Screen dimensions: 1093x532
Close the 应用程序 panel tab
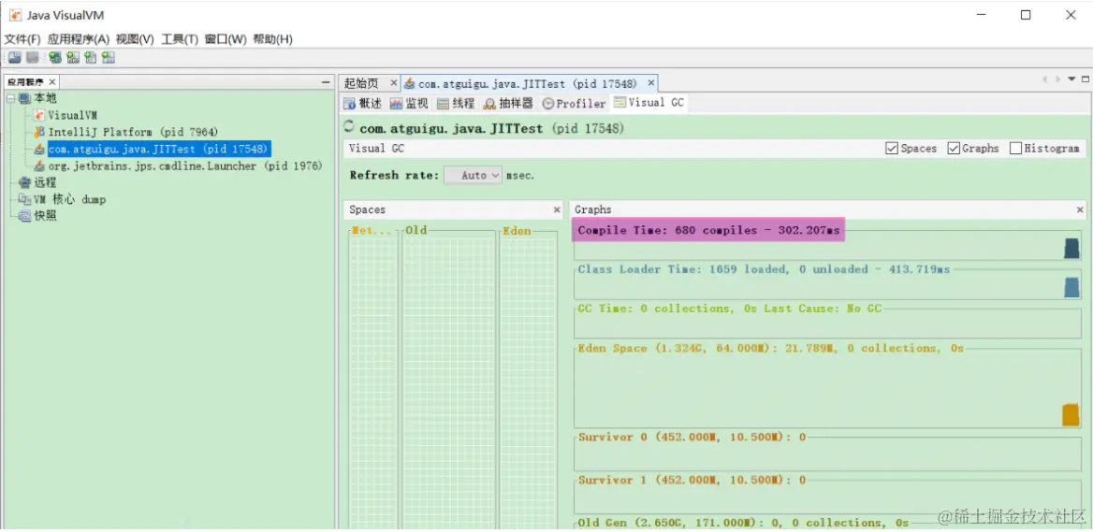click(x=52, y=82)
